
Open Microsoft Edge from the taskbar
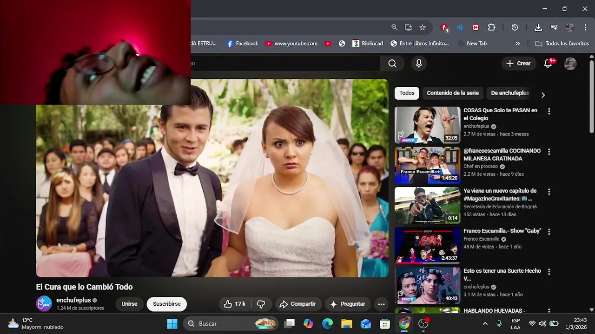(327, 324)
